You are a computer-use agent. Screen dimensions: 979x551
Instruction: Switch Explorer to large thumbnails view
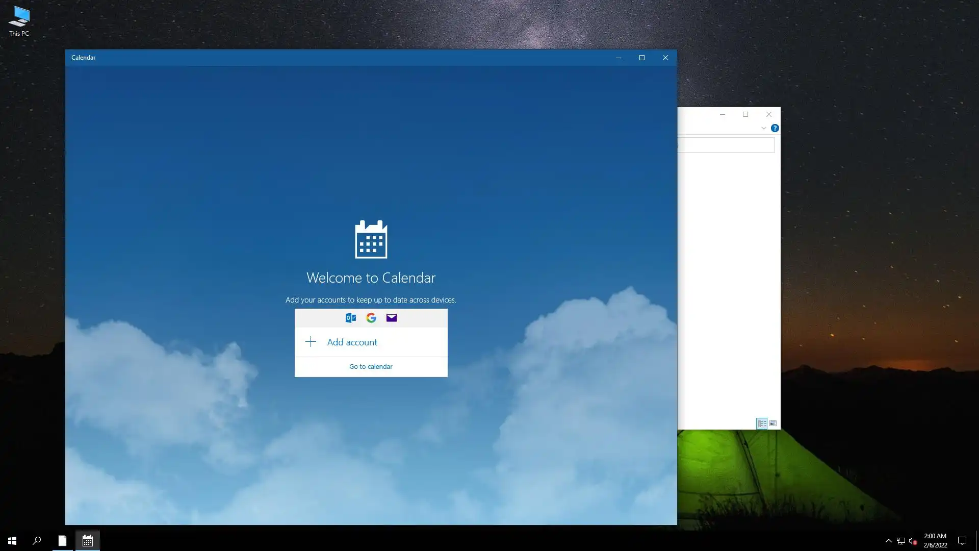click(x=773, y=423)
